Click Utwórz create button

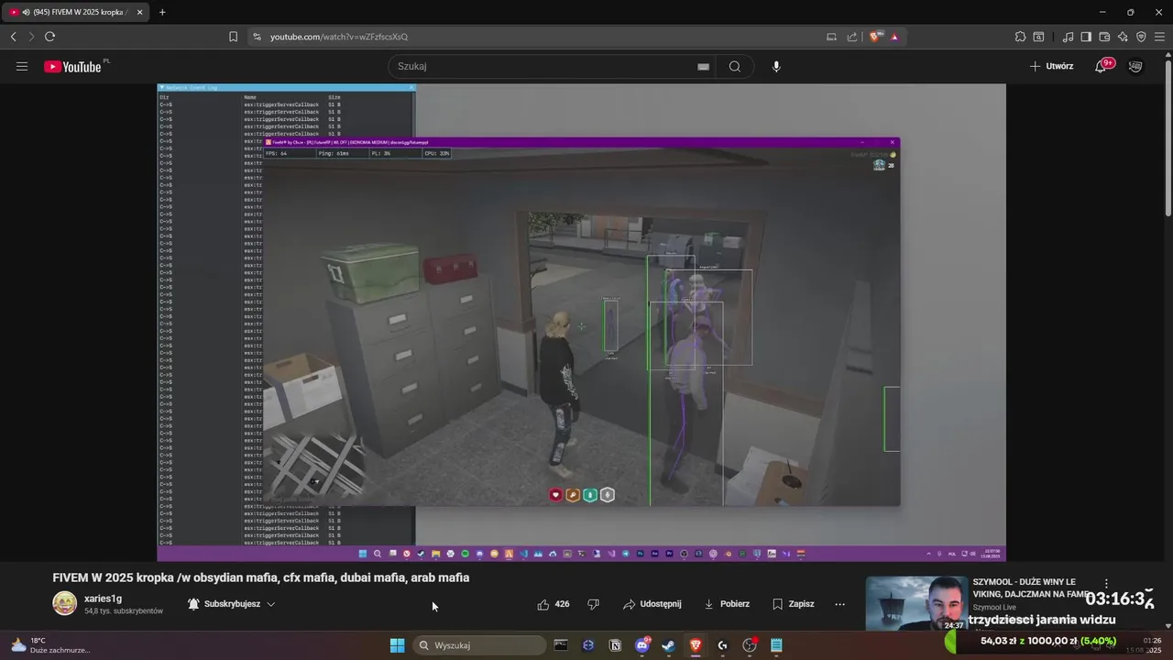(x=1051, y=66)
